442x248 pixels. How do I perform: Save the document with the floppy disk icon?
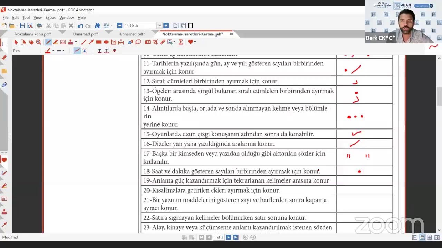22,25
